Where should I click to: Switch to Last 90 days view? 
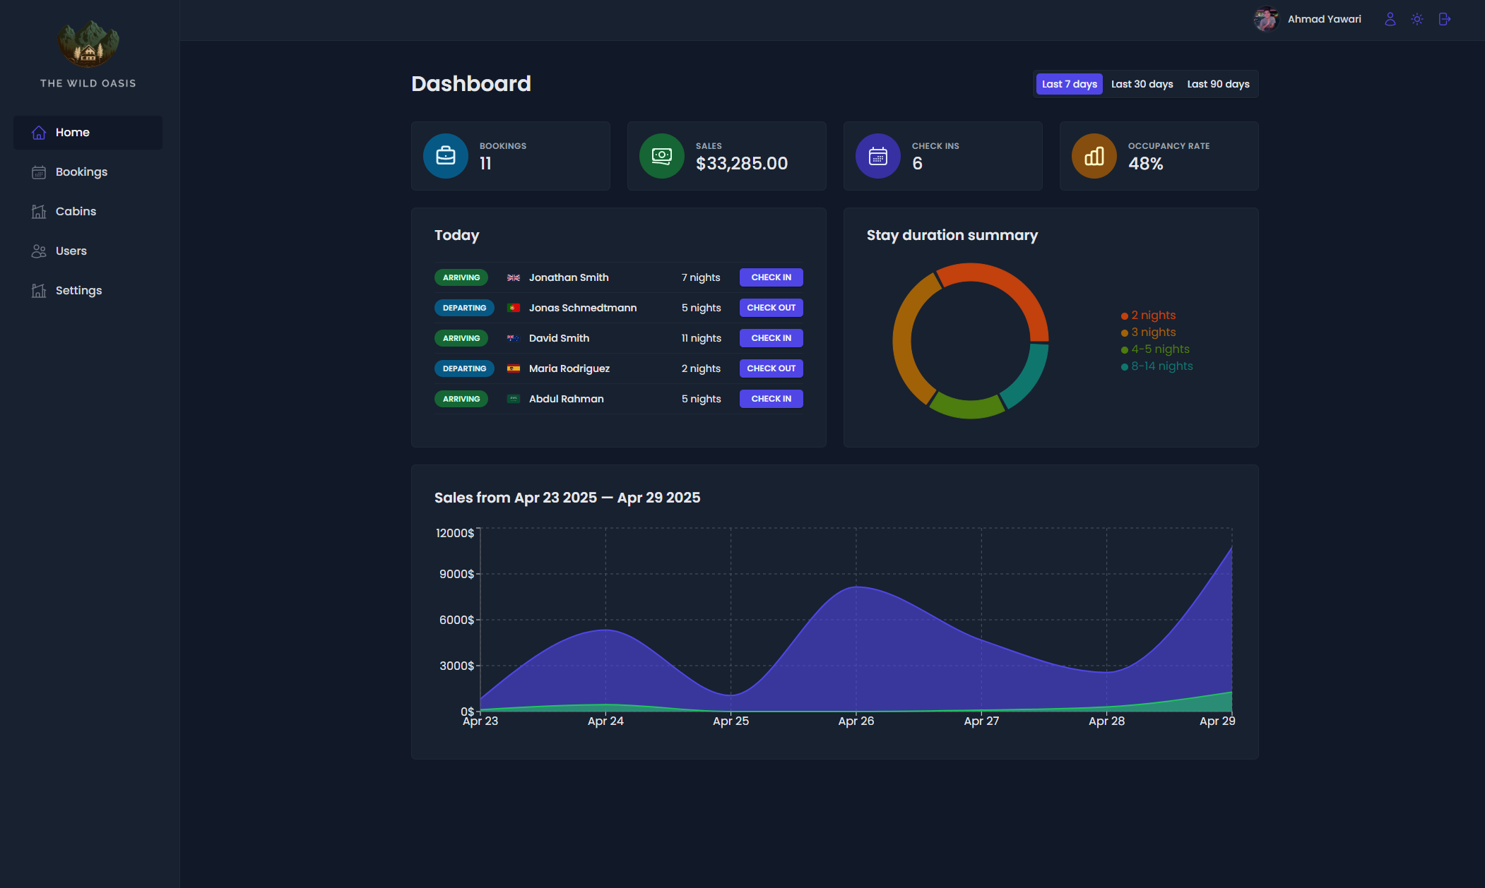click(x=1218, y=83)
